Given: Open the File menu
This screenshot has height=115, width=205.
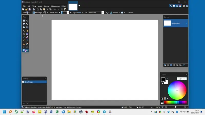Looking at the screenshot, I should click(24, 6).
